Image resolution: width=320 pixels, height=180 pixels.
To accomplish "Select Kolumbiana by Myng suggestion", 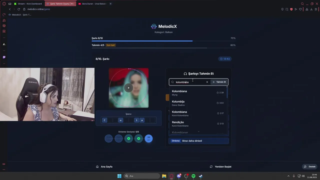I will point(198,93).
